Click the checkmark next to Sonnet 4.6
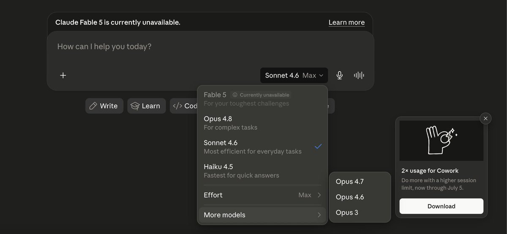 pos(318,146)
